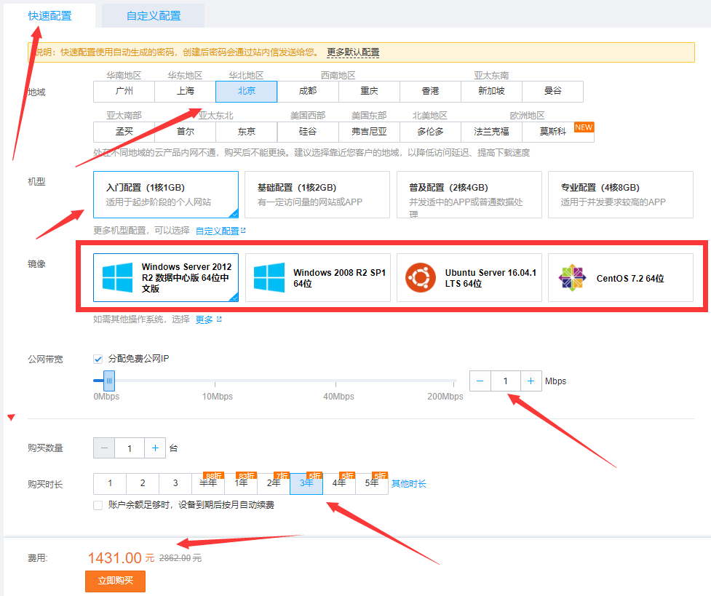Select region 孟买

point(124,132)
